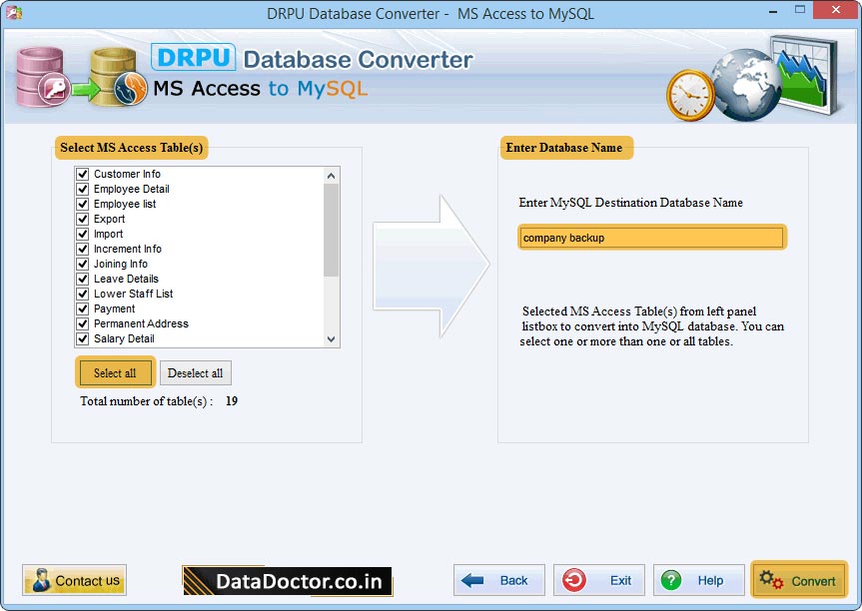This screenshot has width=862, height=611.
Task: Toggle the Payment table checkbox
Action: (x=82, y=308)
